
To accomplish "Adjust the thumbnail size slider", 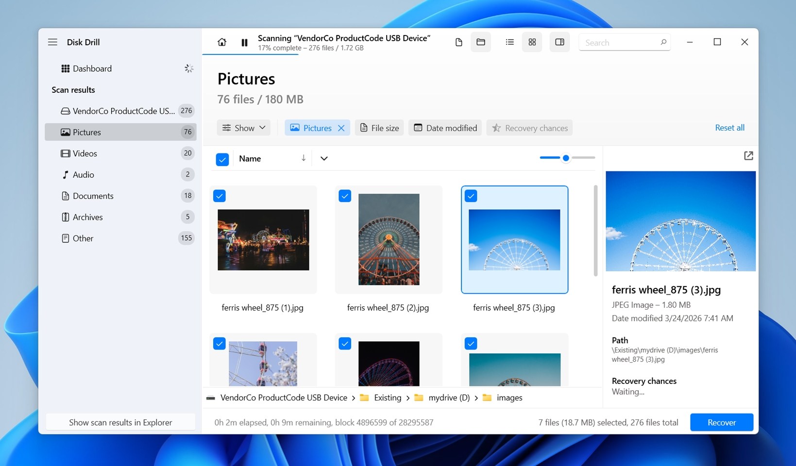I will [x=566, y=158].
